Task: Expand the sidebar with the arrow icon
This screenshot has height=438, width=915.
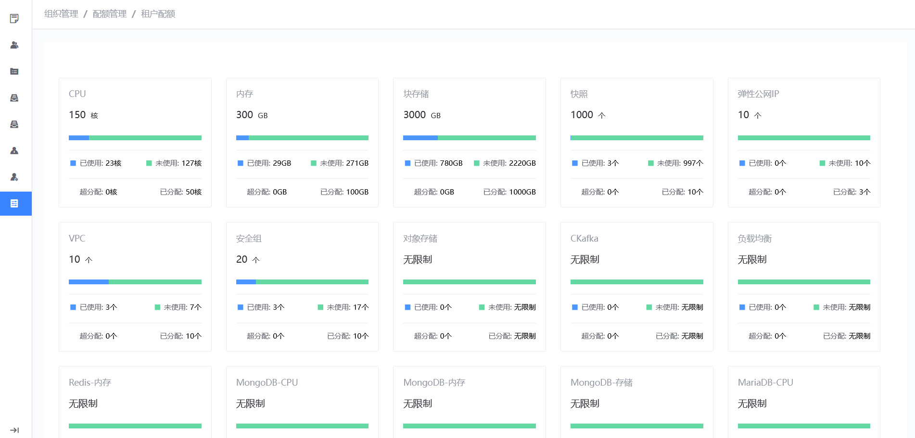Action: coord(14,430)
